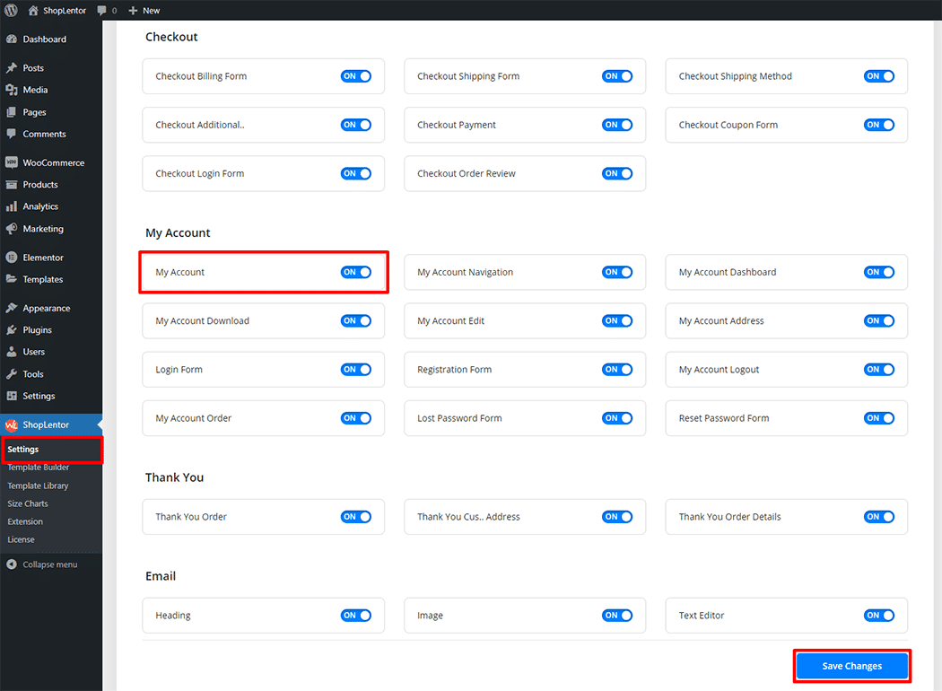Click the Plugins plug icon

coord(12,330)
